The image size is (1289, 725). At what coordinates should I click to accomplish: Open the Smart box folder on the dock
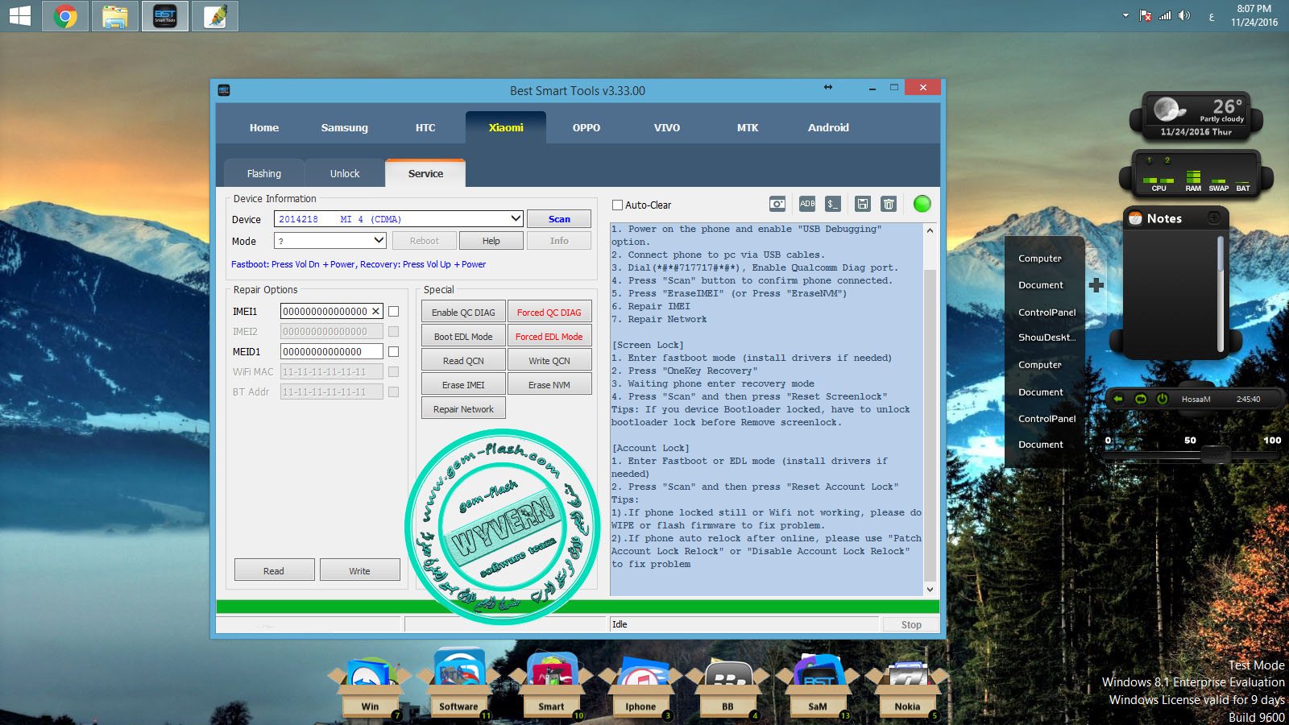tap(551, 685)
